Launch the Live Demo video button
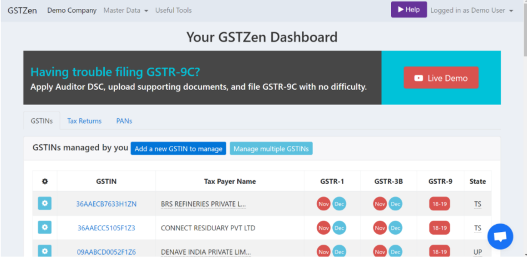This screenshot has width=527, height=258. [x=441, y=78]
